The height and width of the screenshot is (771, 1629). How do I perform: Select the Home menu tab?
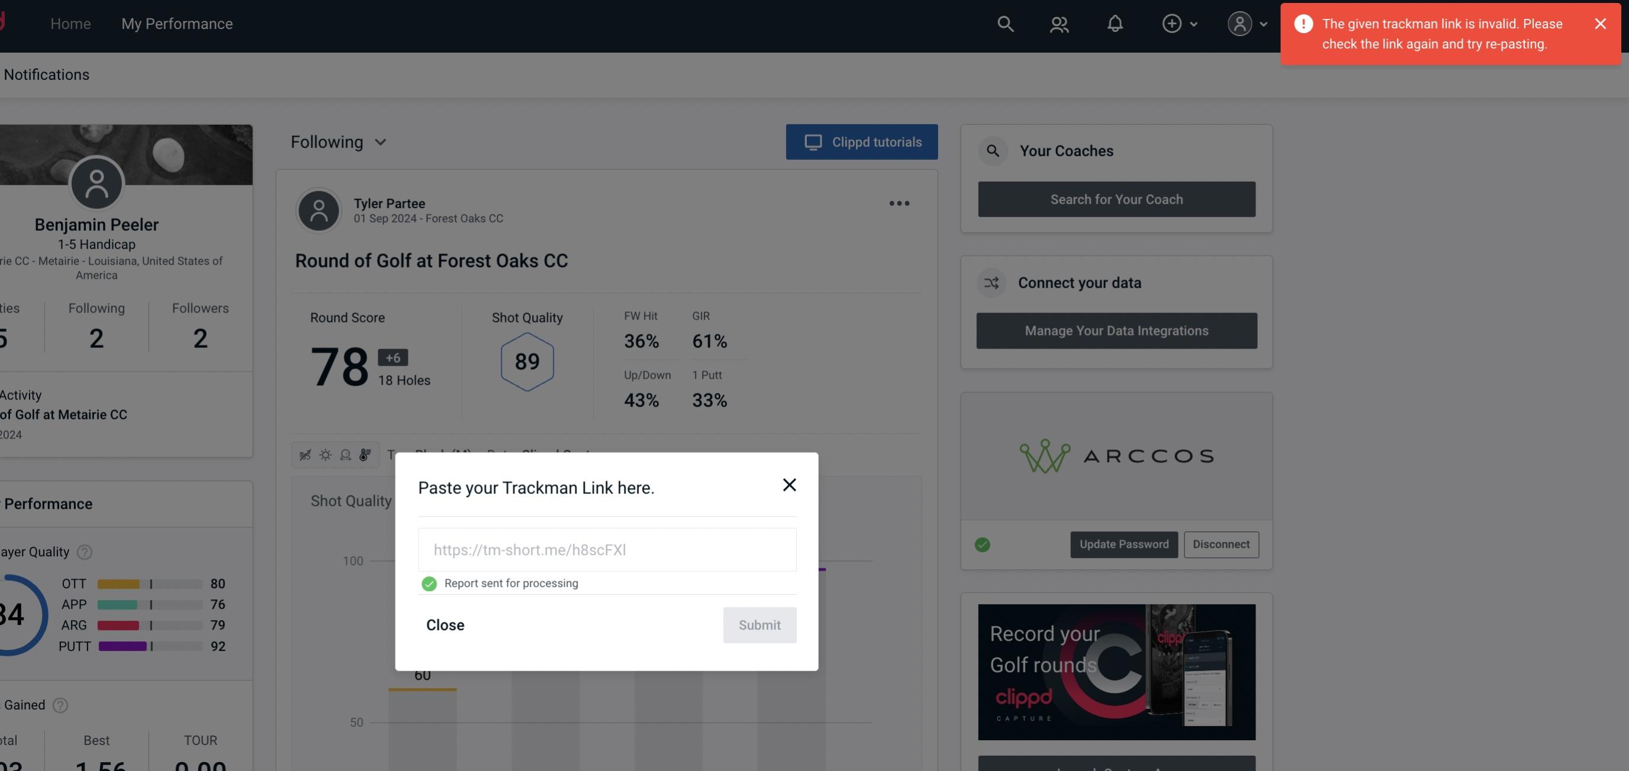pos(70,23)
